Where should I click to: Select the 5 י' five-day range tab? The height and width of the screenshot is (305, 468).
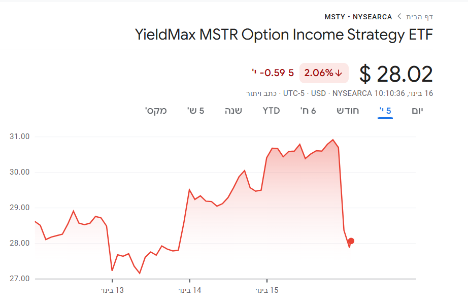(385, 111)
